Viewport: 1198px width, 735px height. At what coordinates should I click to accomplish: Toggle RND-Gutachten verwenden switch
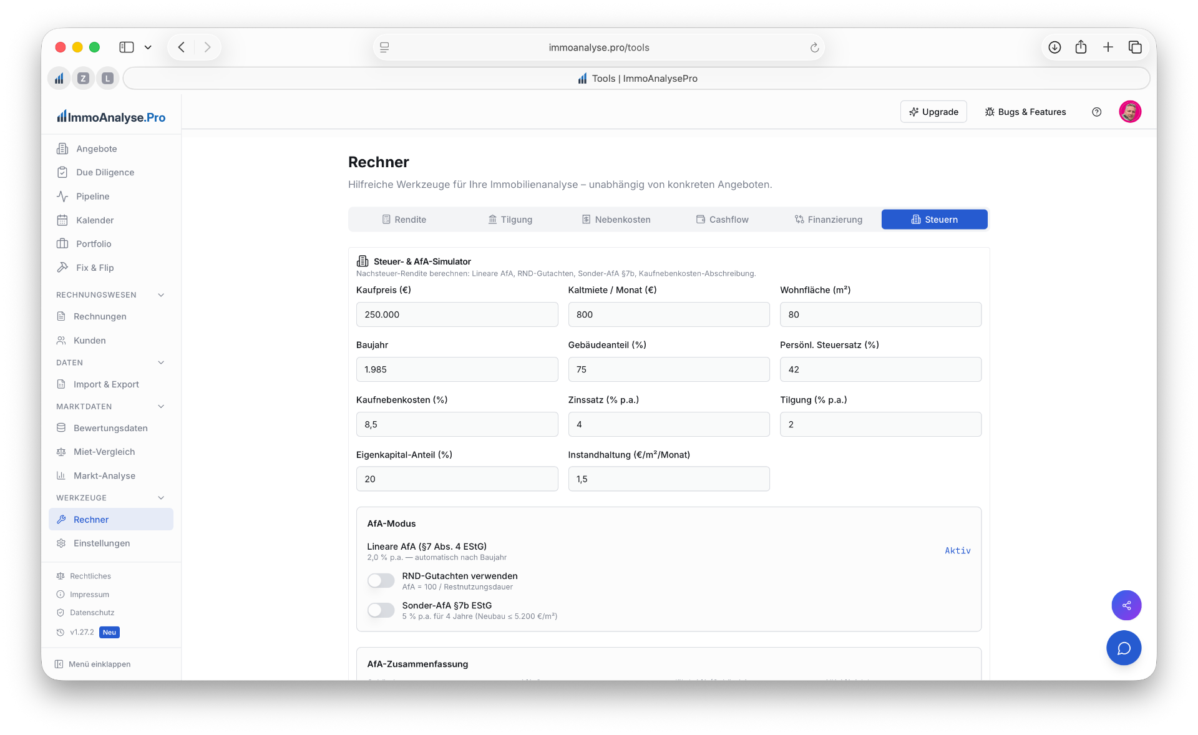[x=381, y=580]
